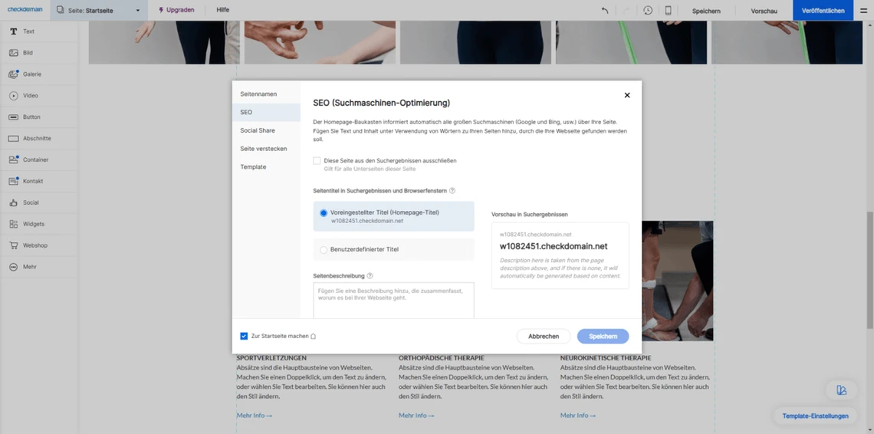Click the redo arrow in top toolbar
The height and width of the screenshot is (434, 874).
pyautogui.click(x=626, y=11)
